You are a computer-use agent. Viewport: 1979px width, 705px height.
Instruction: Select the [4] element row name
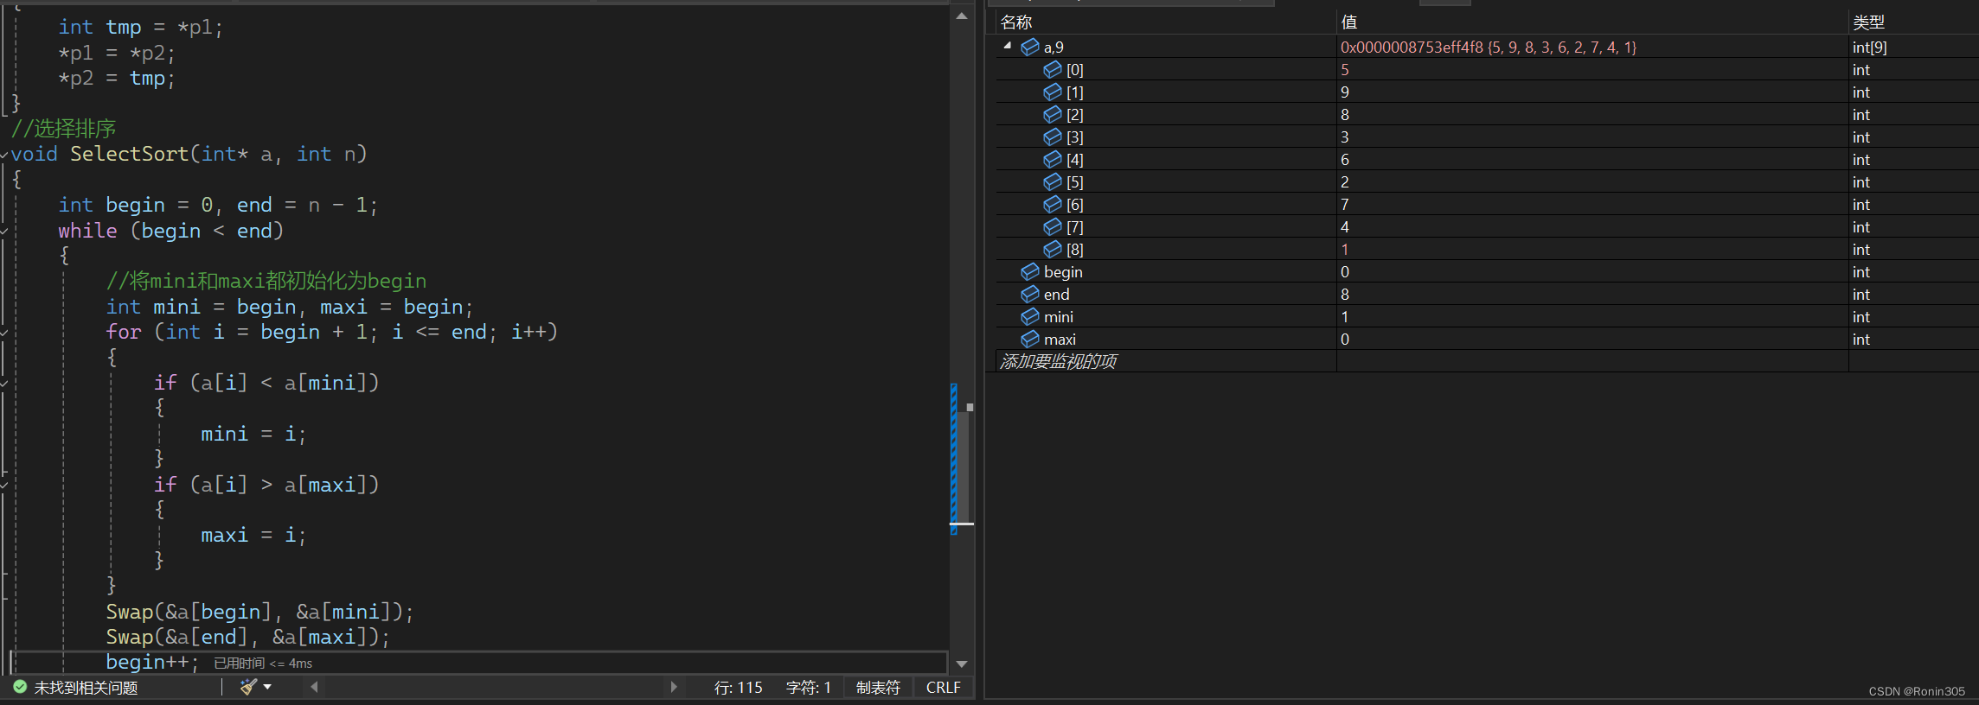(1074, 159)
